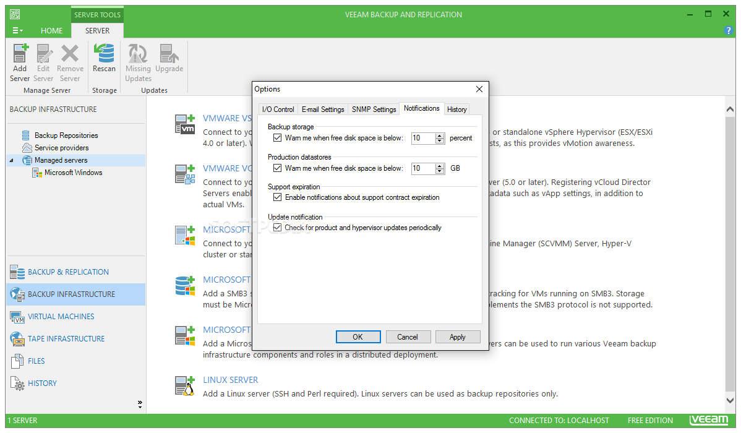Viewport: 741px width, 433px height.
Task: Open the HOME ribbon tab
Action: tap(51, 30)
